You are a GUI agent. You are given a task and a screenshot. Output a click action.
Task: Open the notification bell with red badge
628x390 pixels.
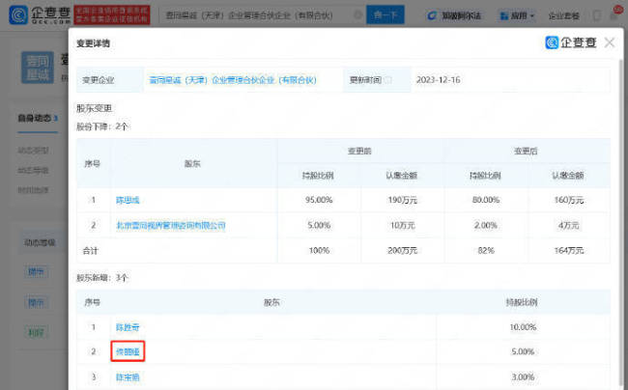coord(615,14)
